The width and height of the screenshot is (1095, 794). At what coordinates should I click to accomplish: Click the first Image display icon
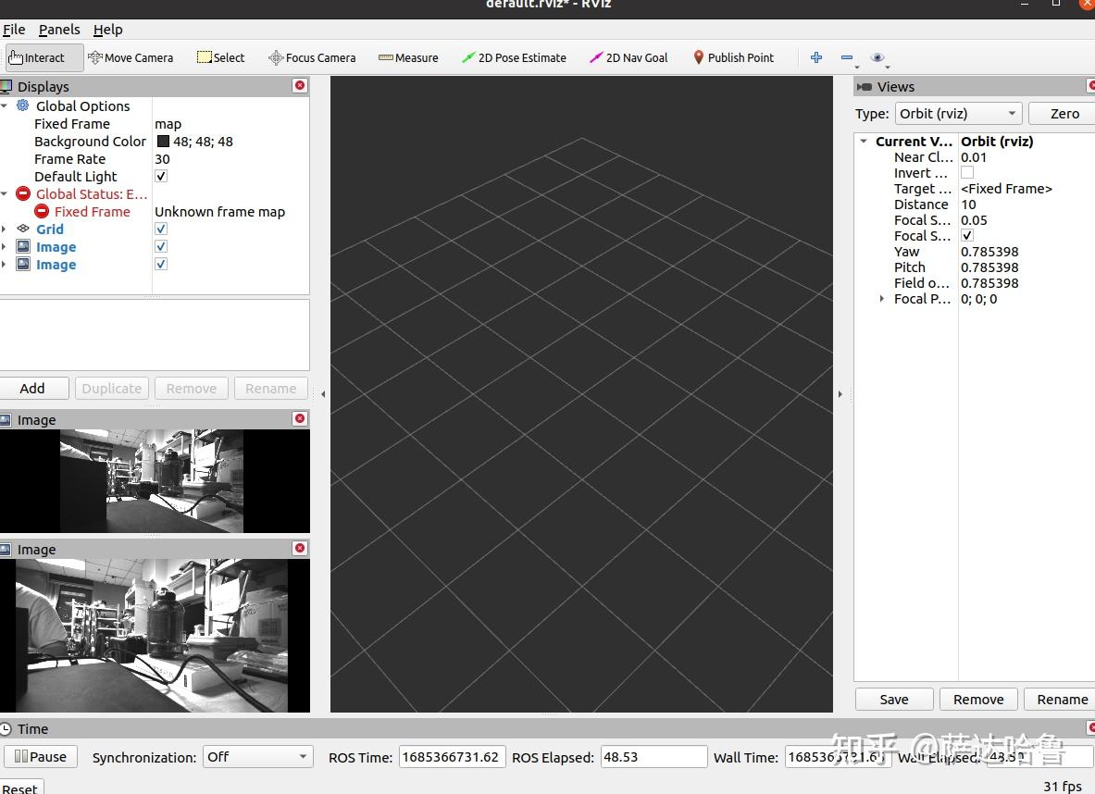click(23, 246)
